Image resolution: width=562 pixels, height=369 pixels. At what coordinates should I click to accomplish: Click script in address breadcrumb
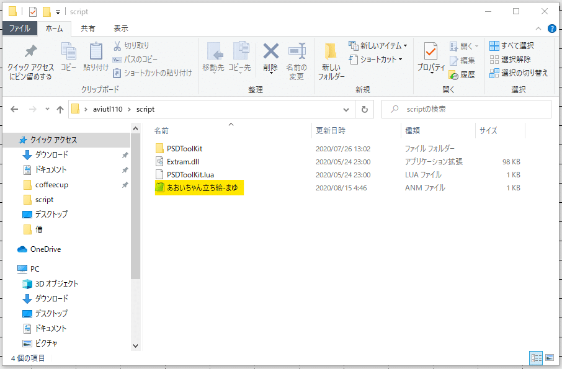pos(145,109)
